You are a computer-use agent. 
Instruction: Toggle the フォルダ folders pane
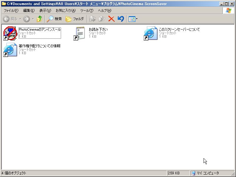pyautogui.click(x=75, y=19)
